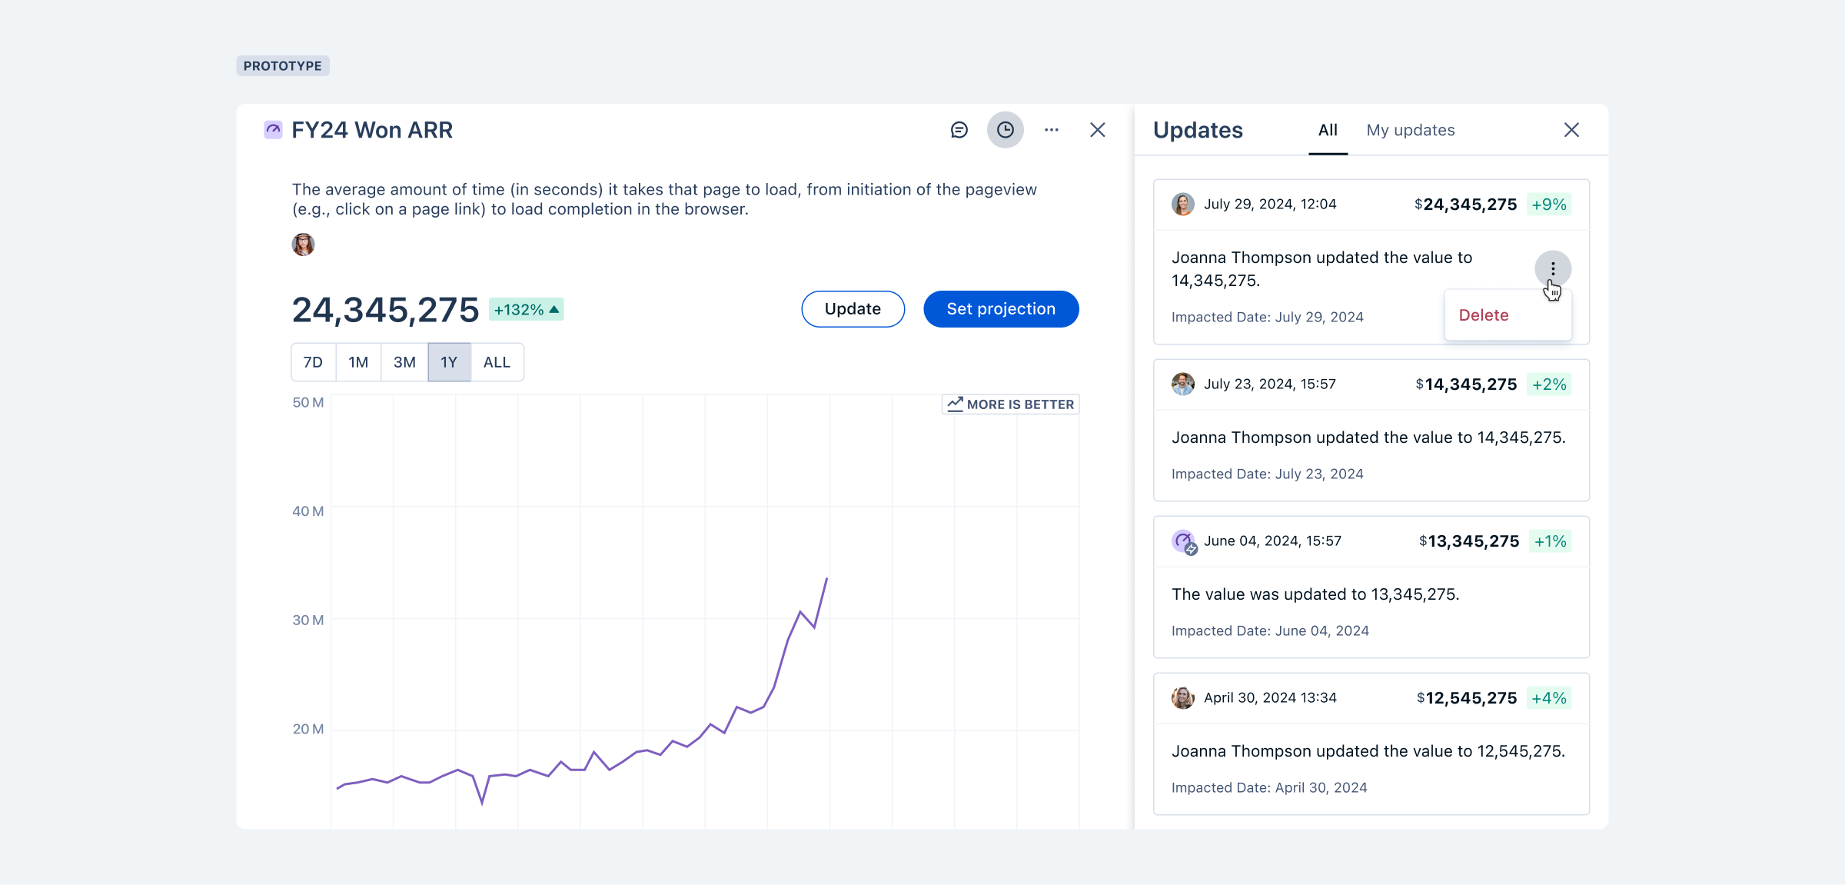Screen dimensions: 1845x885
Task: Click avatar on April 30, 2024 update
Action: coord(1182,698)
